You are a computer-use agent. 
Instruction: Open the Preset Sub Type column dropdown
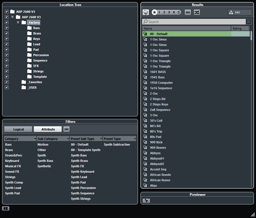click(101, 139)
